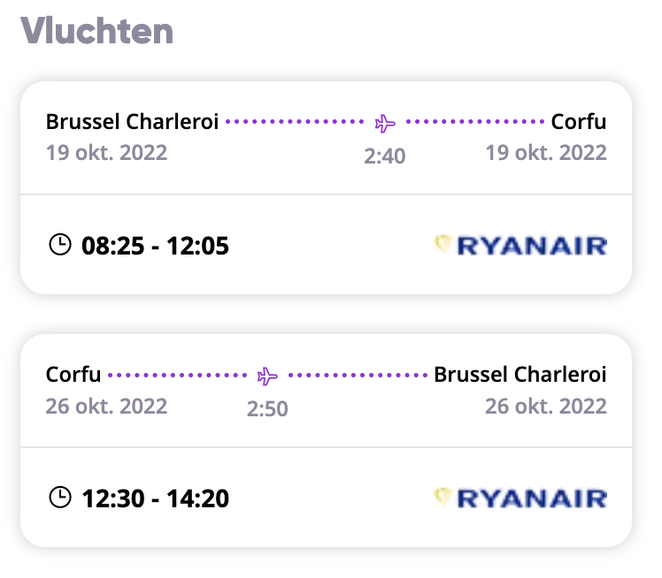Click the 08:25 - 12:05 flight times

(155, 246)
